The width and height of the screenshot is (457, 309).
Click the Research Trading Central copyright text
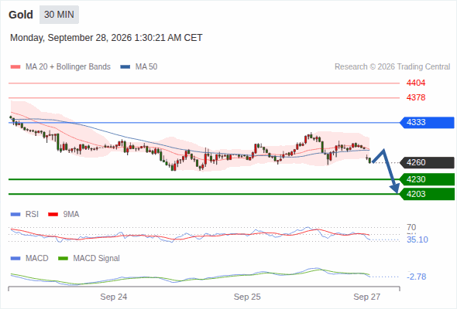pyautogui.click(x=392, y=67)
